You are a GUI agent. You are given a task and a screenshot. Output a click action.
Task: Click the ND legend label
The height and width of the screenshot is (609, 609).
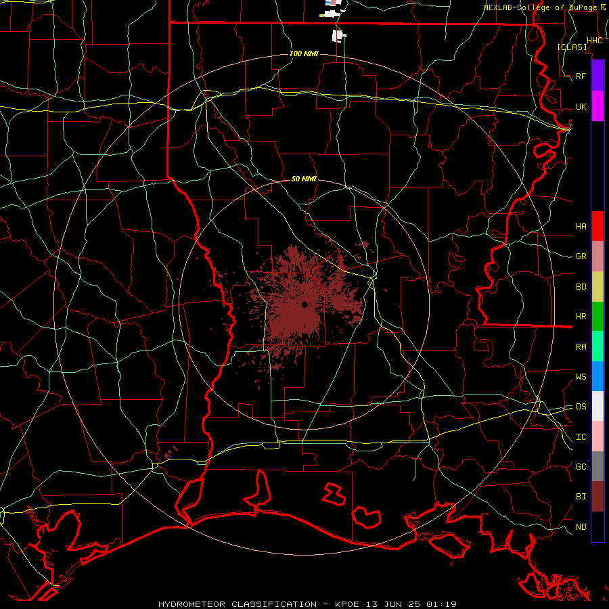coord(581,527)
